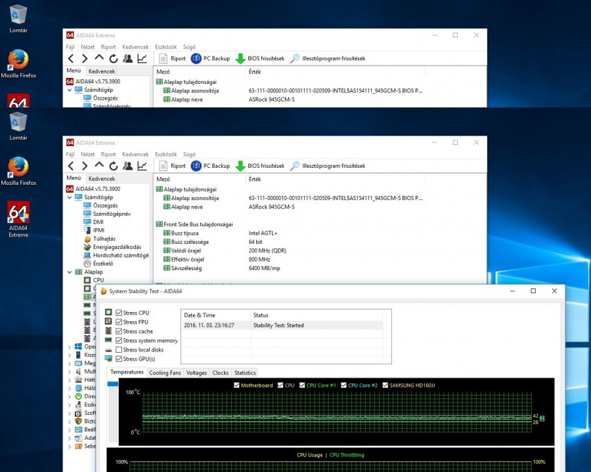Switch to Kedvencek tab in lower AIDA64 sidebar
The width and height of the screenshot is (591, 472).
[x=102, y=179]
